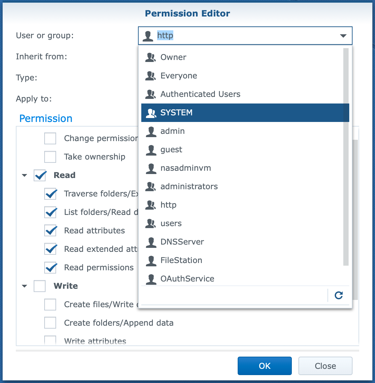This screenshot has height=383, width=375.
Task: Click the user icon beside admin
Action: click(x=151, y=132)
